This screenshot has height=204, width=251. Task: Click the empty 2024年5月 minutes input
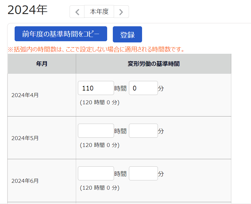144,131
